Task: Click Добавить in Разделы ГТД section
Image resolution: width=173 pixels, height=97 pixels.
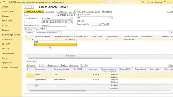Action: pyautogui.click(x=30, y=33)
